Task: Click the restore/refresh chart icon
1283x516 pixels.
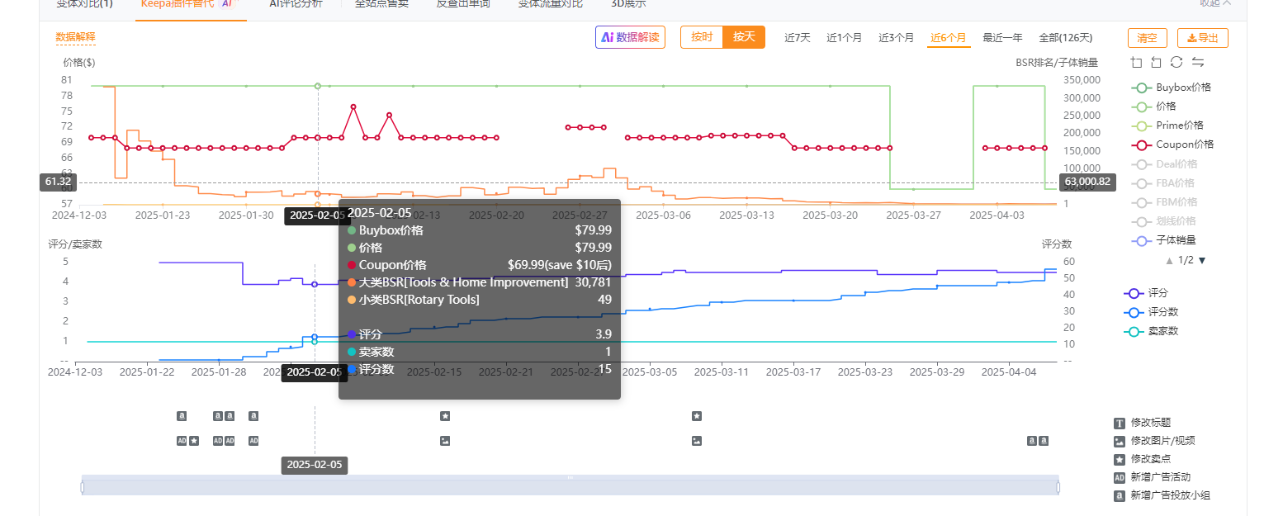Action: pyautogui.click(x=1176, y=62)
